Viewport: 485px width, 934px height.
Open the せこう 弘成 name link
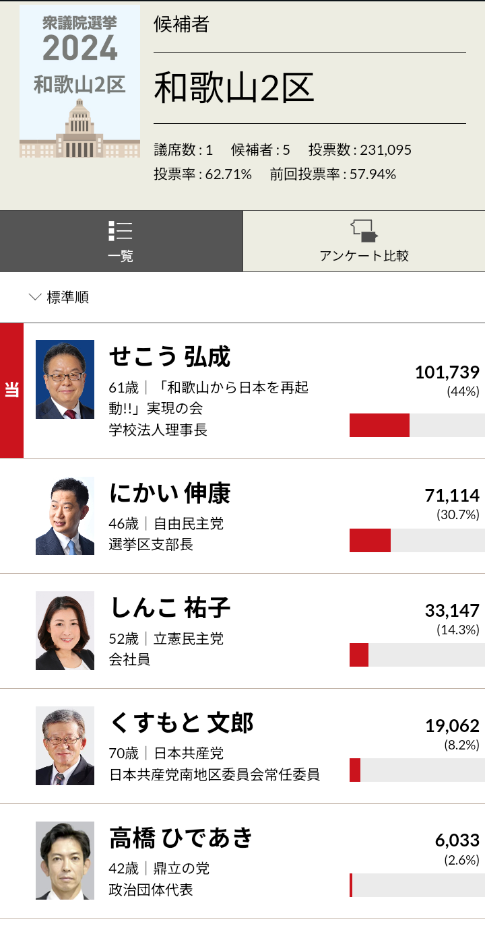[170, 357]
